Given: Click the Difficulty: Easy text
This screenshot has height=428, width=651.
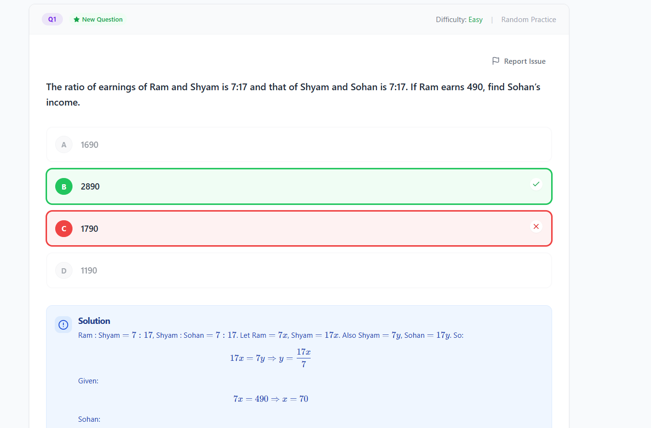Looking at the screenshot, I should [459, 20].
